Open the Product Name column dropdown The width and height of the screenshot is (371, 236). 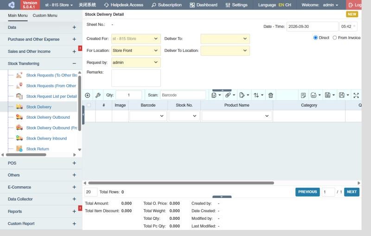pos(237,116)
